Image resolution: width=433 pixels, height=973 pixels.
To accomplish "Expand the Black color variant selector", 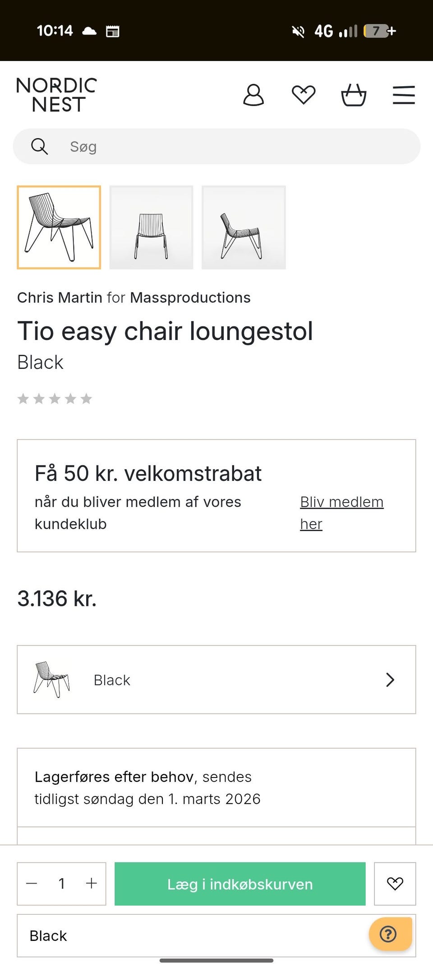I will pos(216,680).
